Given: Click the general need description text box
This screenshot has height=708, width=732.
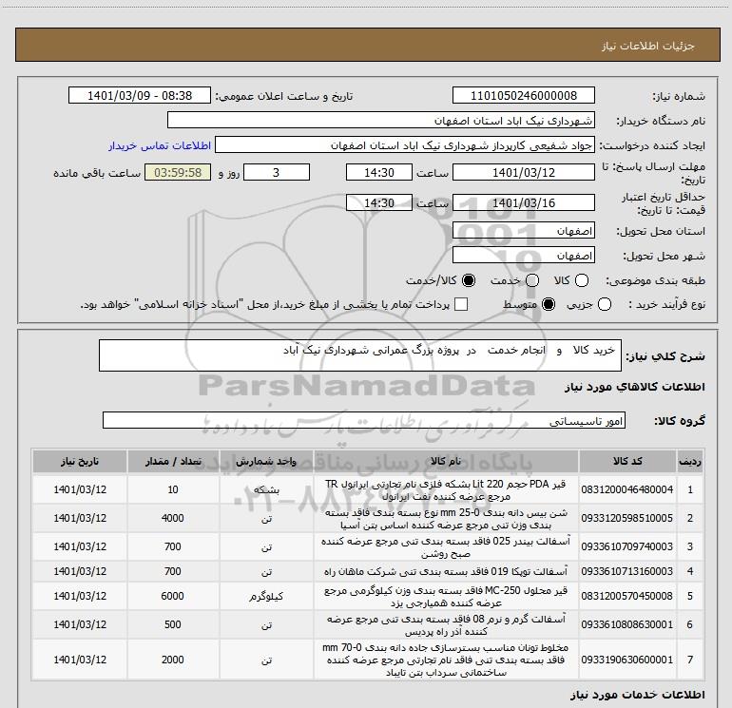Looking at the screenshot, I should 360,355.
